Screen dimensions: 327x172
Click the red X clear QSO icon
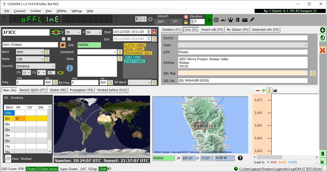322,50
